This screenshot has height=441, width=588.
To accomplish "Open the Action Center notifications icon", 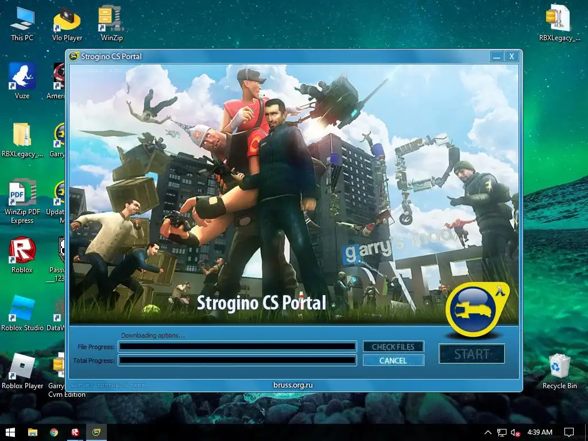I will point(569,432).
